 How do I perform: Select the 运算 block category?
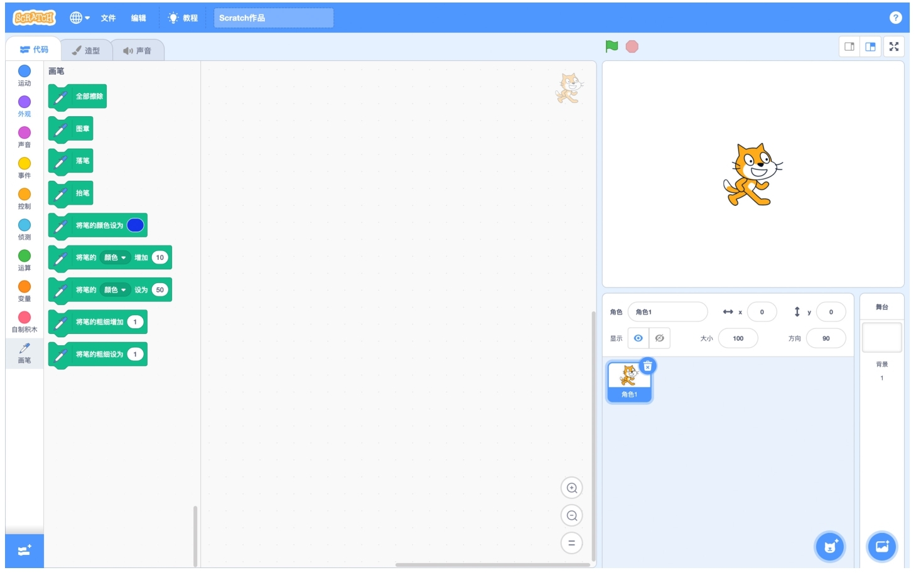click(x=24, y=260)
